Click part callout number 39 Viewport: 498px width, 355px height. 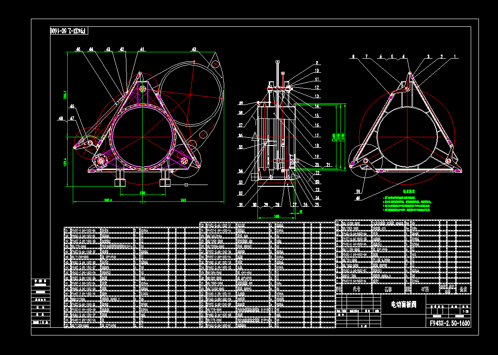(x=241, y=103)
